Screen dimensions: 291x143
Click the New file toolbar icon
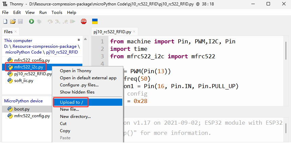pyautogui.click(x=5, y=22)
